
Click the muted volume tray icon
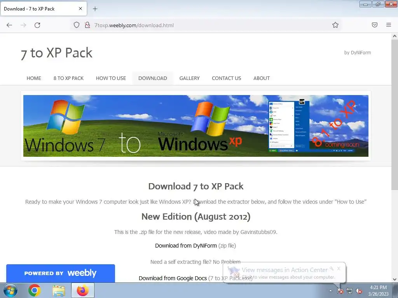coord(359,291)
